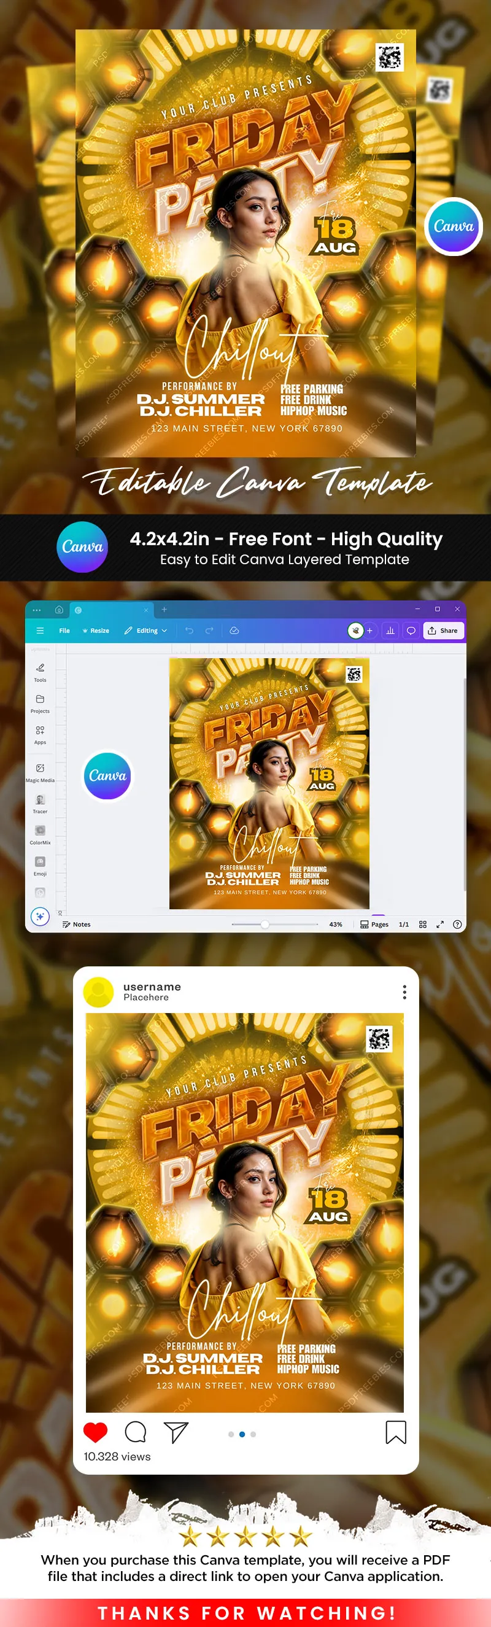Image resolution: width=491 pixels, height=1627 pixels.
Task: Click the undo arrow in toolbar
Action: [x=189, y=631]
